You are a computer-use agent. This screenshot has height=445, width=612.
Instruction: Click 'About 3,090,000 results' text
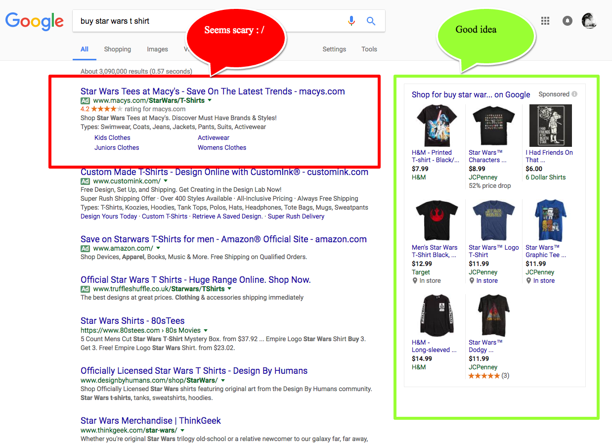click(114, 71)
